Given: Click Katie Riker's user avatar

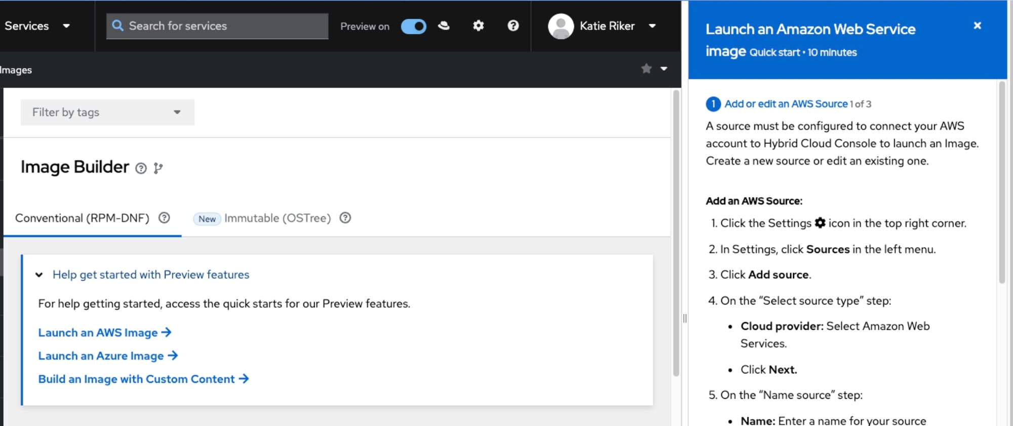Looking at the screenshot, I should pyautogui.click(x=561, y=26).
